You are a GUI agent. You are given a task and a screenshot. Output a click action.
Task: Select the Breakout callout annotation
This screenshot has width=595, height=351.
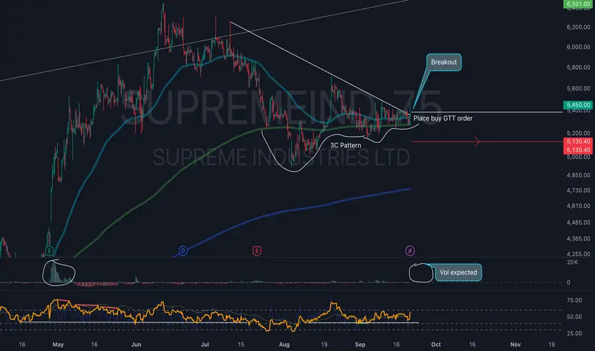(444, 63)
